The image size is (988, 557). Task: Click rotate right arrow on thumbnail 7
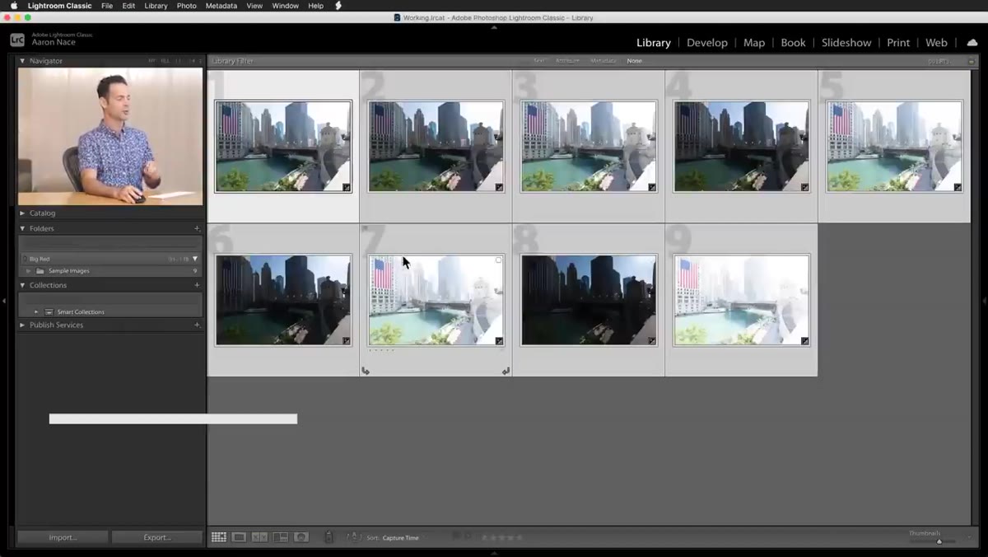506,371
